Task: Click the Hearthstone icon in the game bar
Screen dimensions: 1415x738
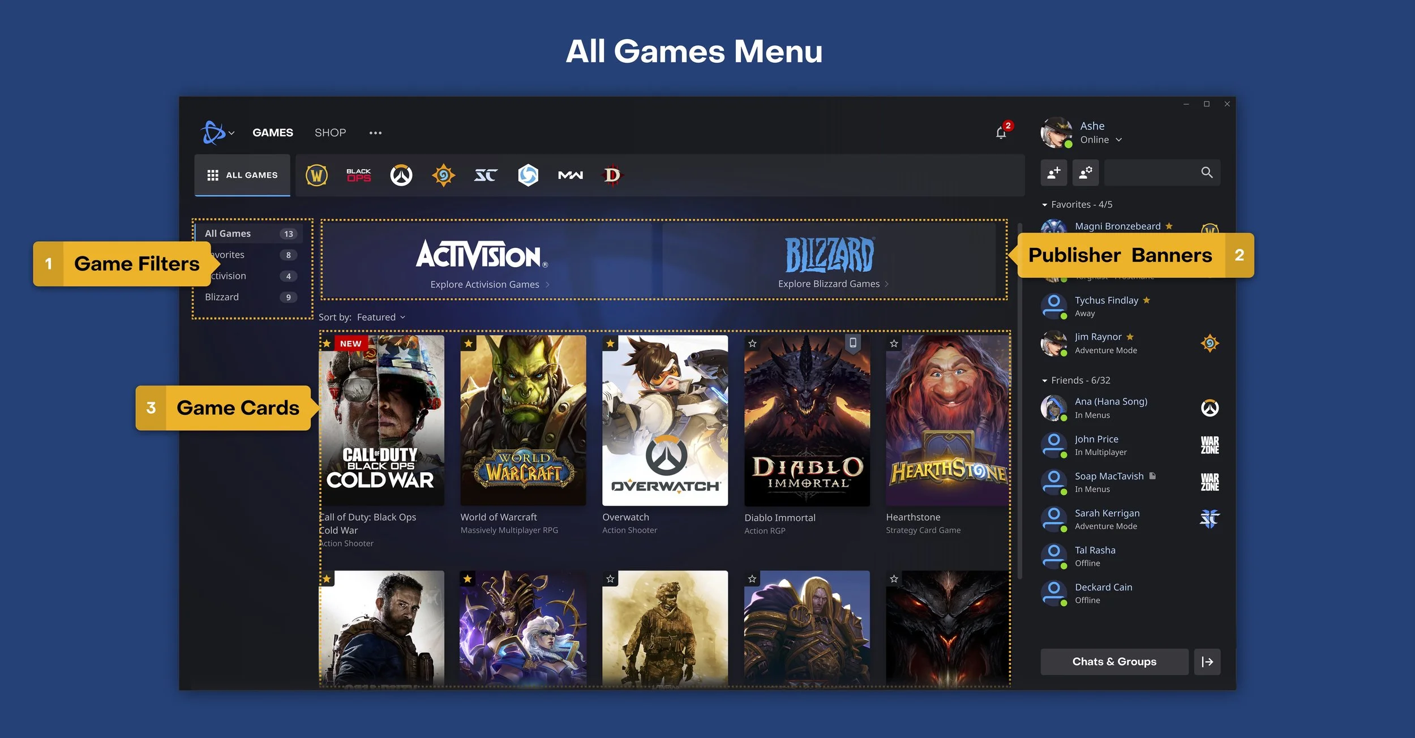Action: [443, 175]
